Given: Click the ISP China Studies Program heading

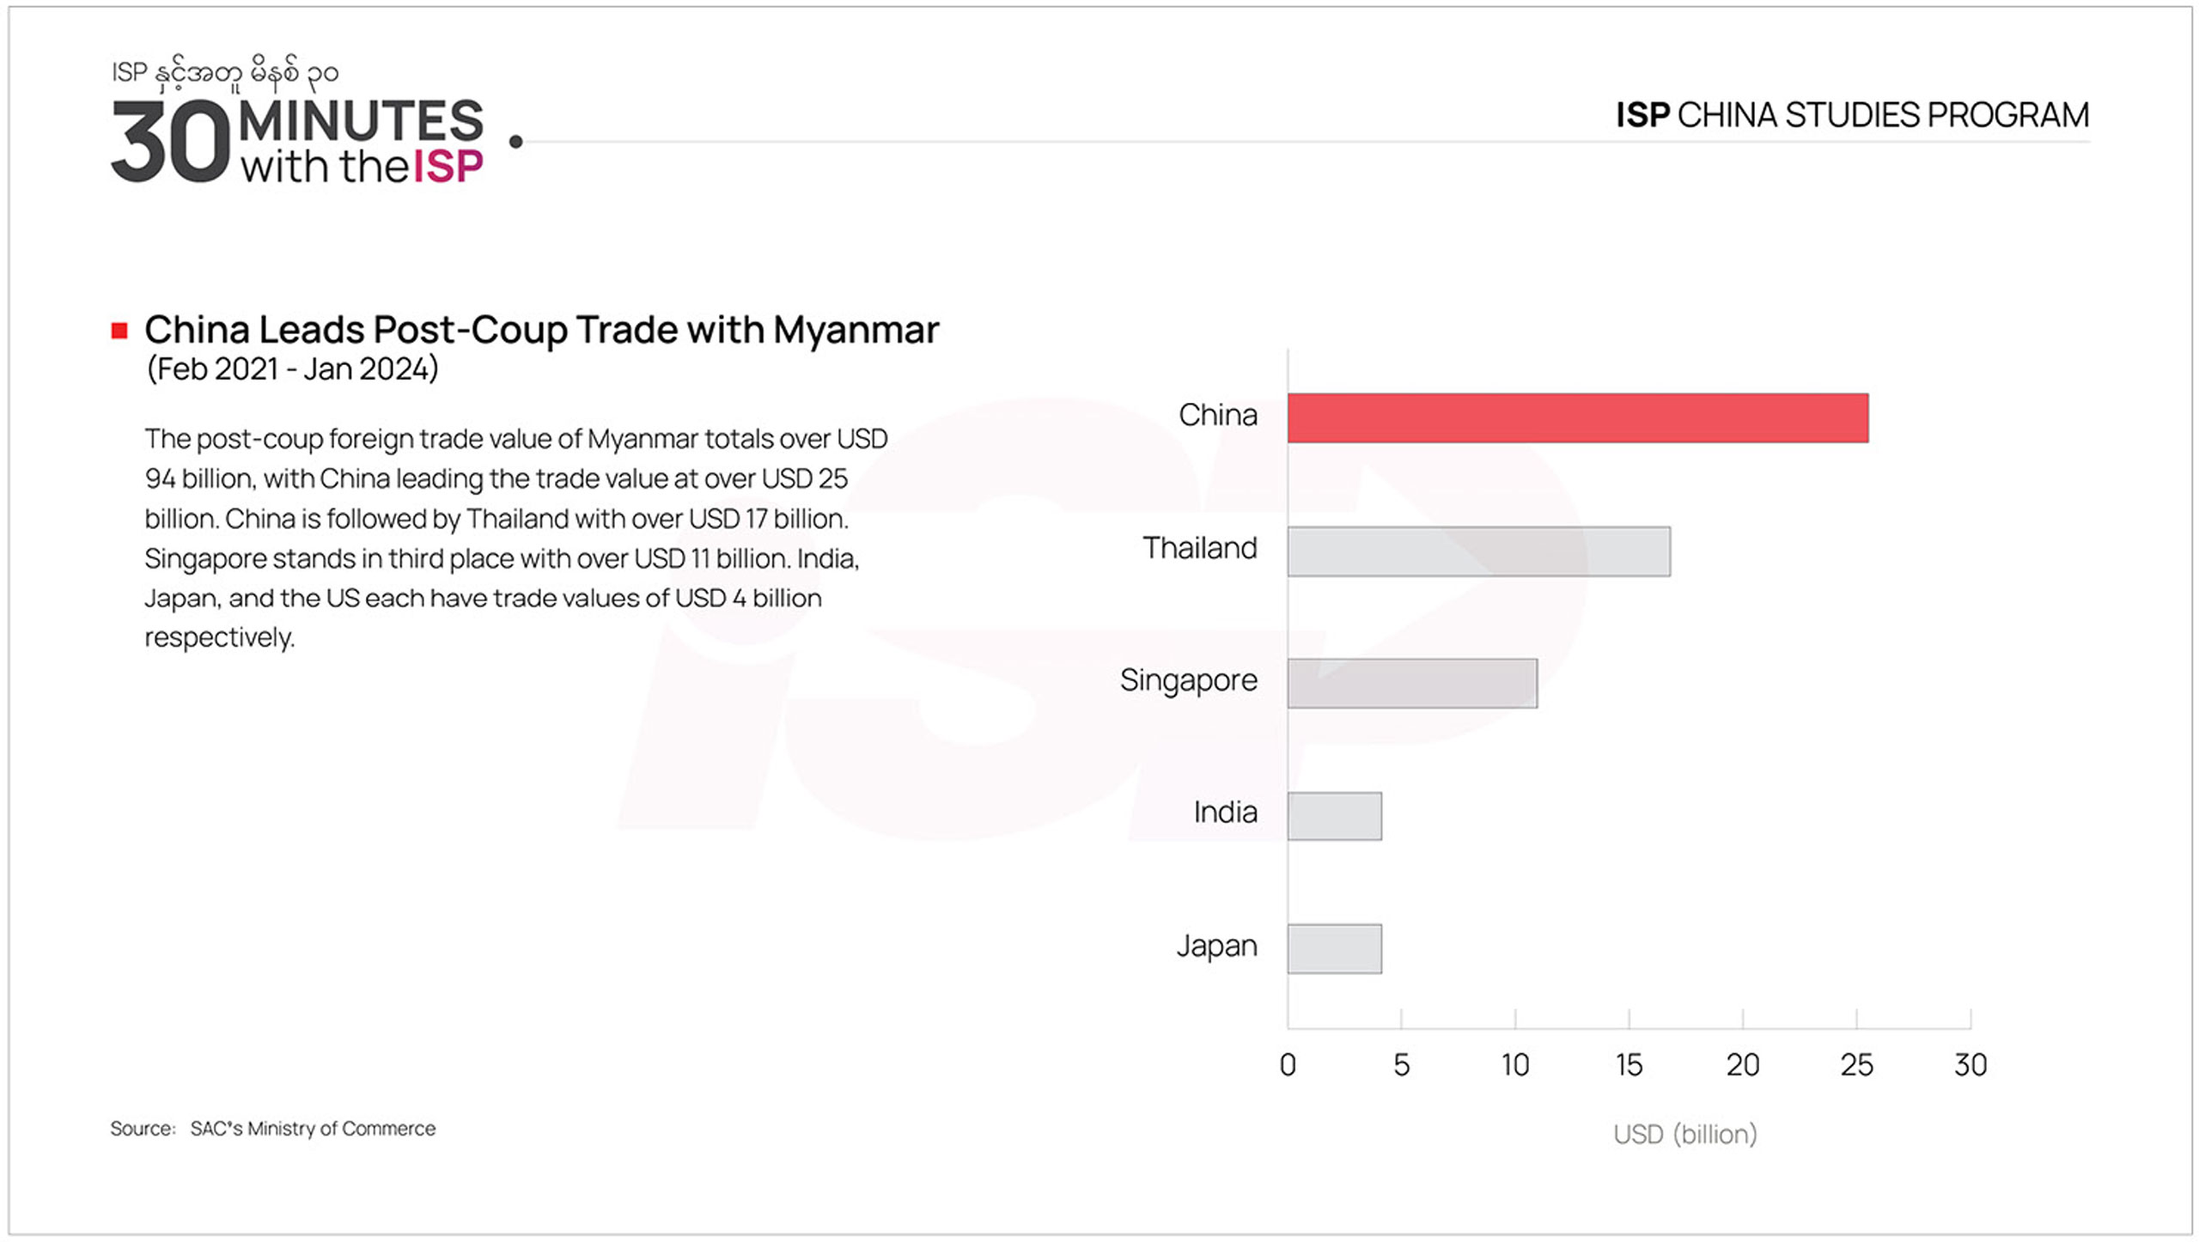Looking at the screenshot, I should pyautogui.click(x=1852, y=115).
